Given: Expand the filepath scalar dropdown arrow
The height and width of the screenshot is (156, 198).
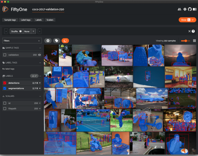Looking at the screenshot, I should (x=40, y=109).
